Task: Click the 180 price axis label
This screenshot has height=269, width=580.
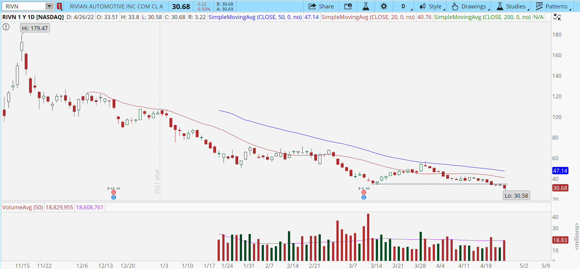Action: pos(557,35)
